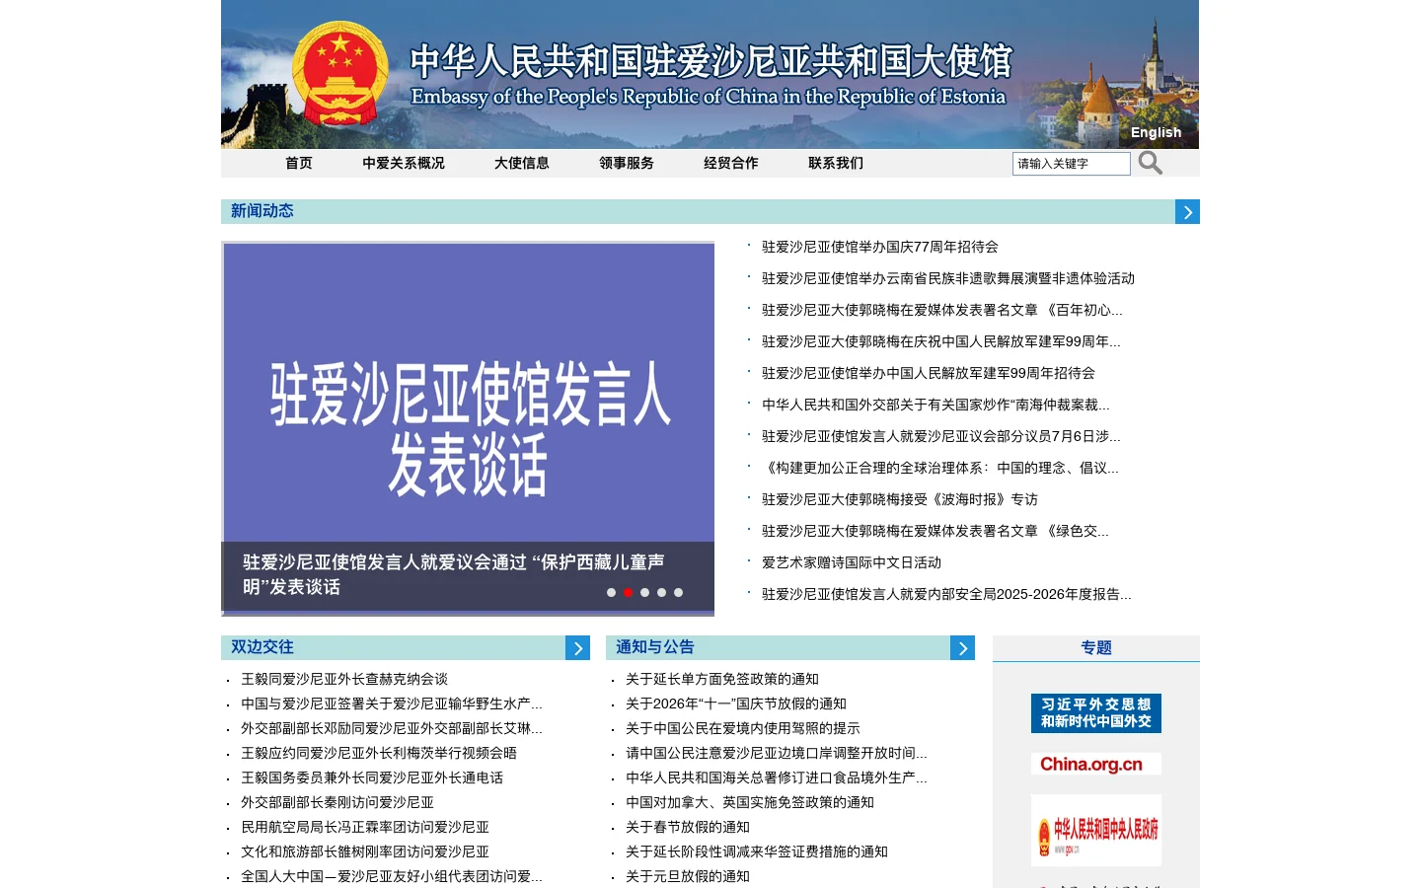Open news article 《百年初心...

pyautogui.click(x=942, y=311)
